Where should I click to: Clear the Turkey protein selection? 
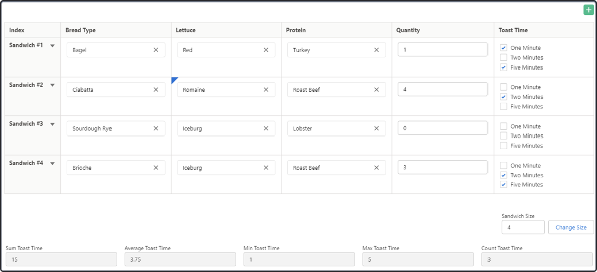coord(376,50)
